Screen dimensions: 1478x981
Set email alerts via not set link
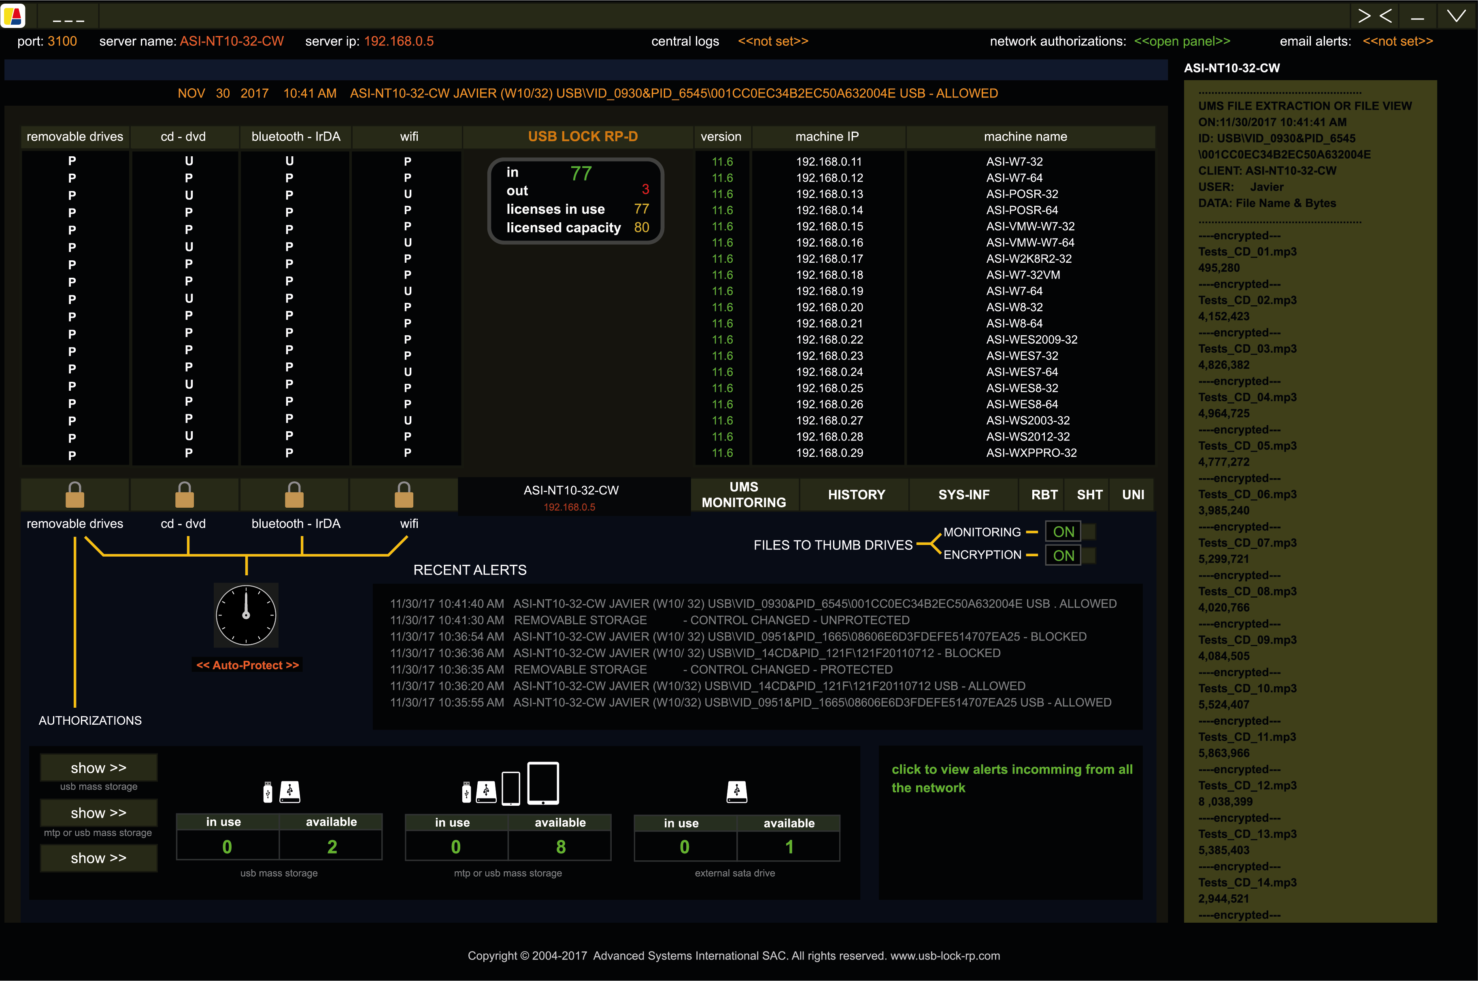(x=1397, y=41)
